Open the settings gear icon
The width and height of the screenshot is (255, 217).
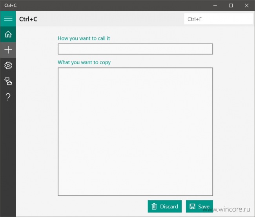coord(8,65)
